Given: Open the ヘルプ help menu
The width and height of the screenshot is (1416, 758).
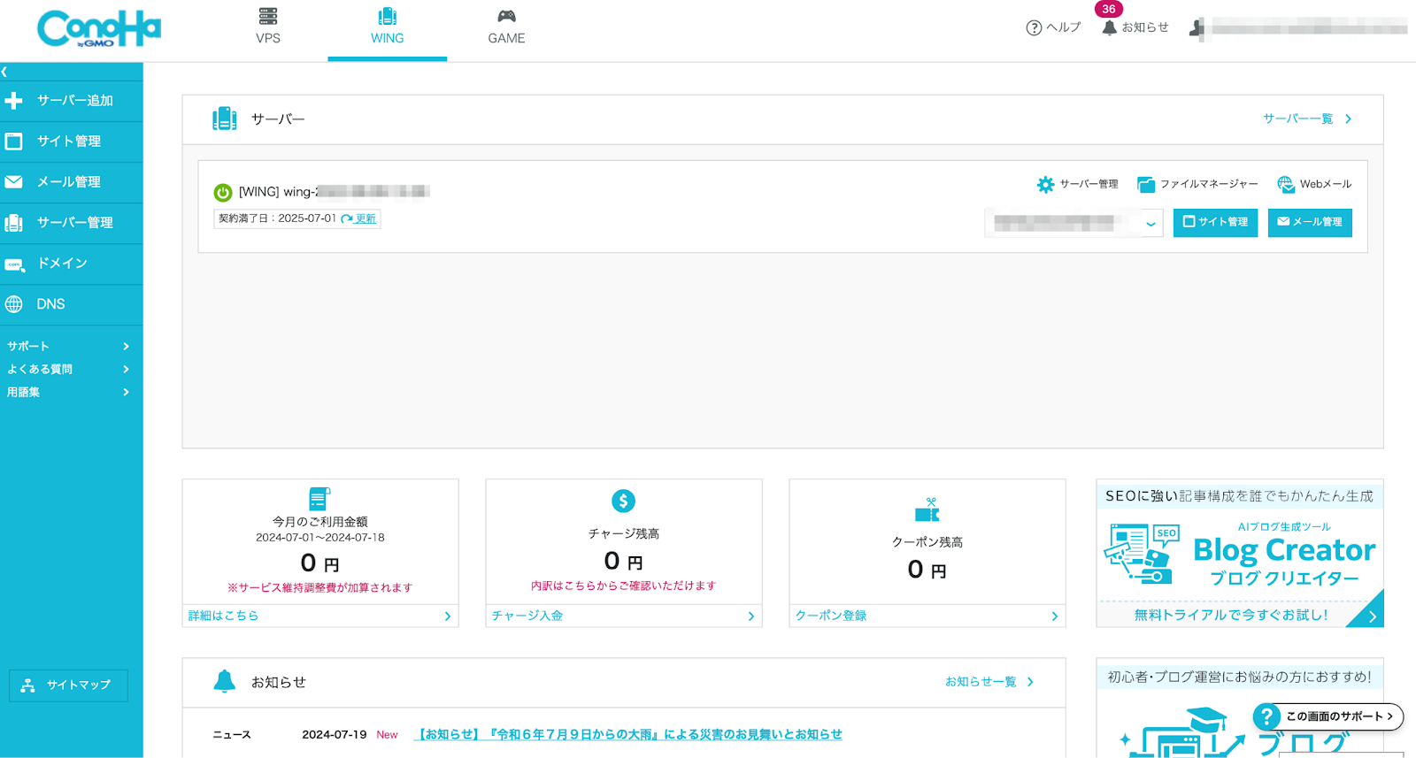Looking at the screenshot, I should point(1053,27).
